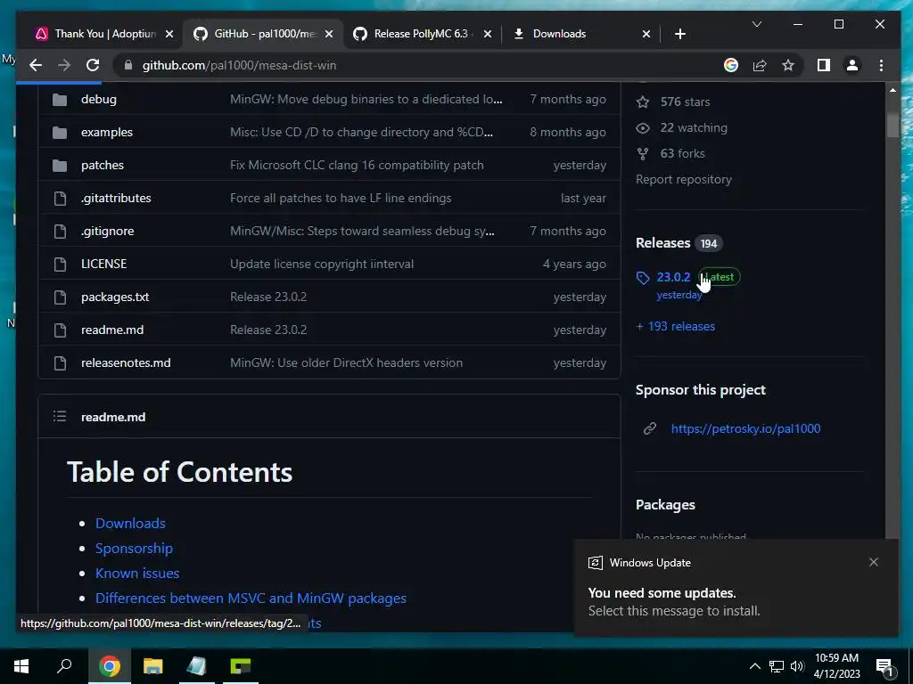Open the Releases heading link
Viewport: 913px width, 684px height.
(x=662, y=242)
